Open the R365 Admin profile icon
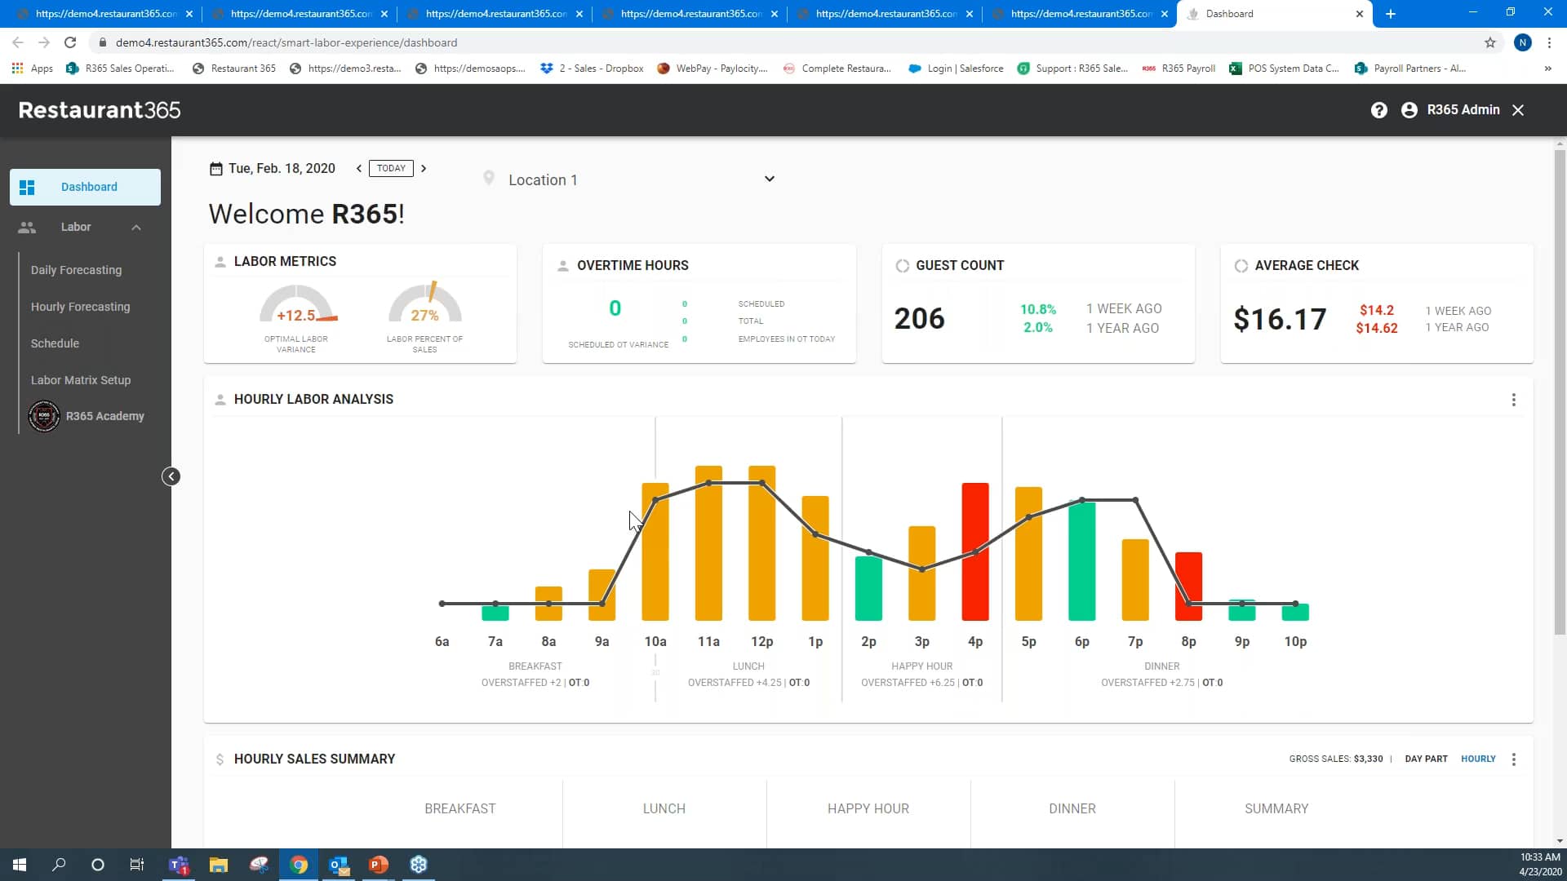This screenshot has height=881, width=1567. (x=1409, y=109)
